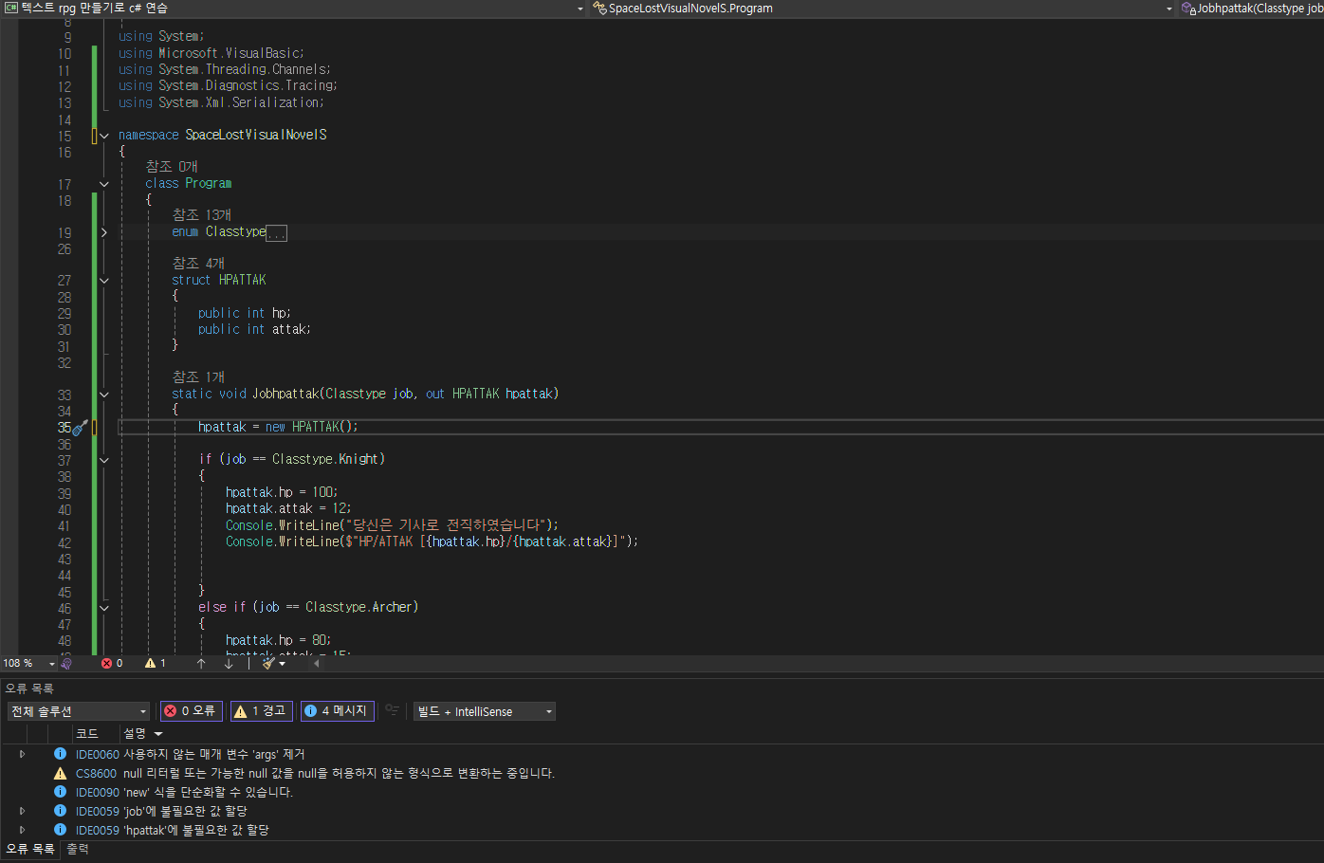Toggle the '1 경고' warnings filter
The height and width of the screenshot is (863, 1324).
(x=261, y=710)
